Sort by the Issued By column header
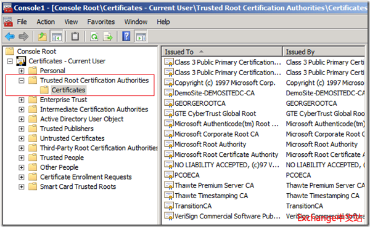The width and height of the screenshot is (370, 227). [x=324, y=52]
